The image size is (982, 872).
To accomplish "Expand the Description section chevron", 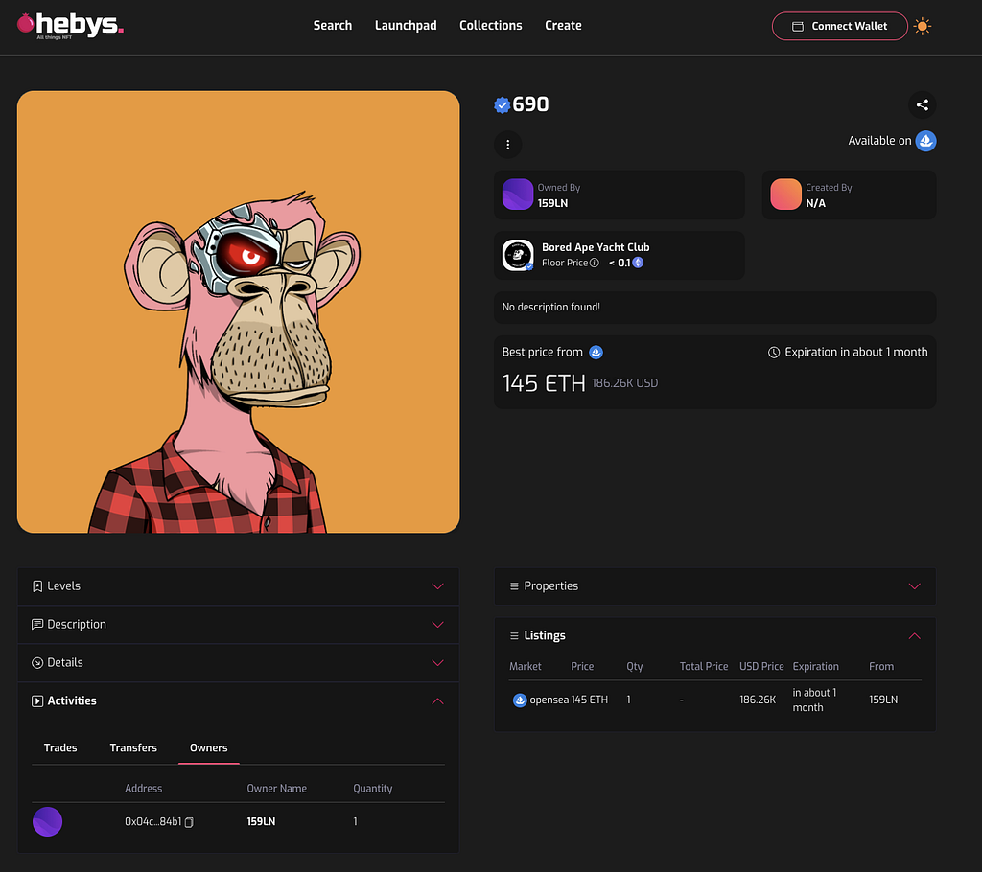I will click(437, 625).
